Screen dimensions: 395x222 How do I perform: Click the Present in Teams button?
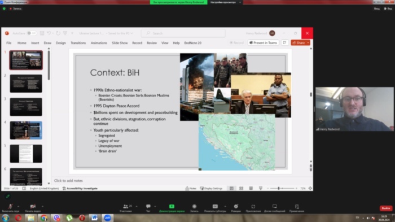pyautogui.click(x=264, y=42)
